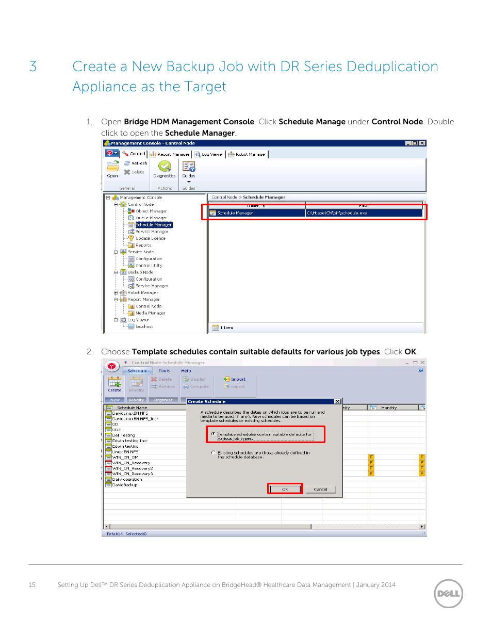Expand the Guides dropdown arrow
492x637 pixels.
click(189, 182)
